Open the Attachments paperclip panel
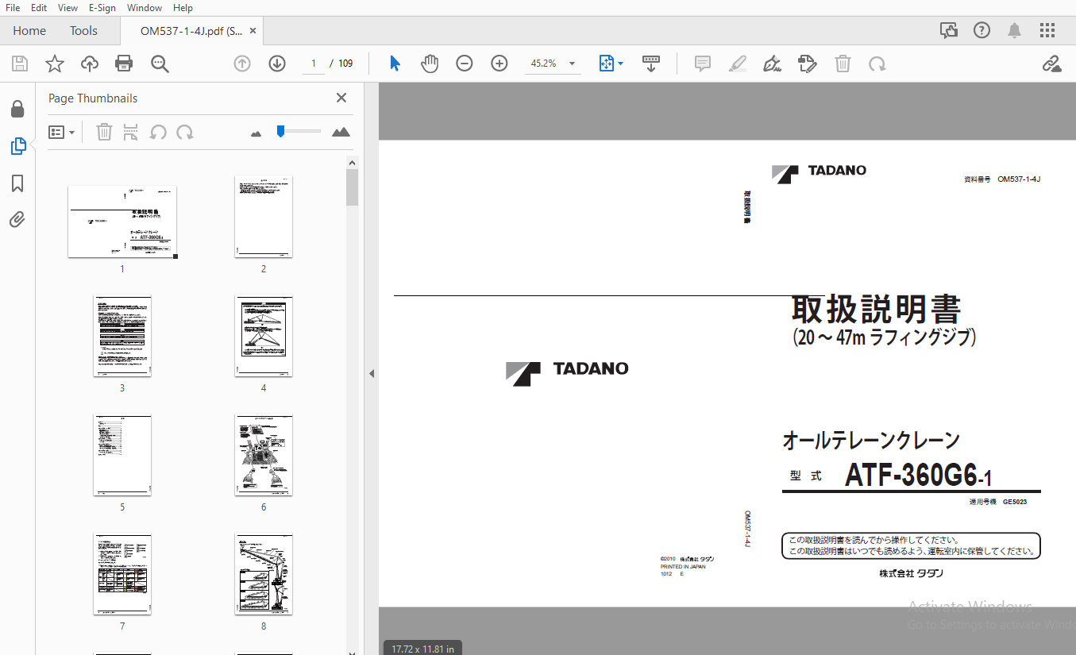The image size is (1076, 655). [x=17, y=220]
